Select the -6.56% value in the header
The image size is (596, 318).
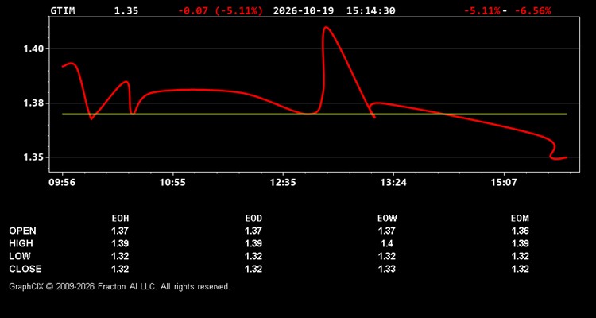point(532,10)
